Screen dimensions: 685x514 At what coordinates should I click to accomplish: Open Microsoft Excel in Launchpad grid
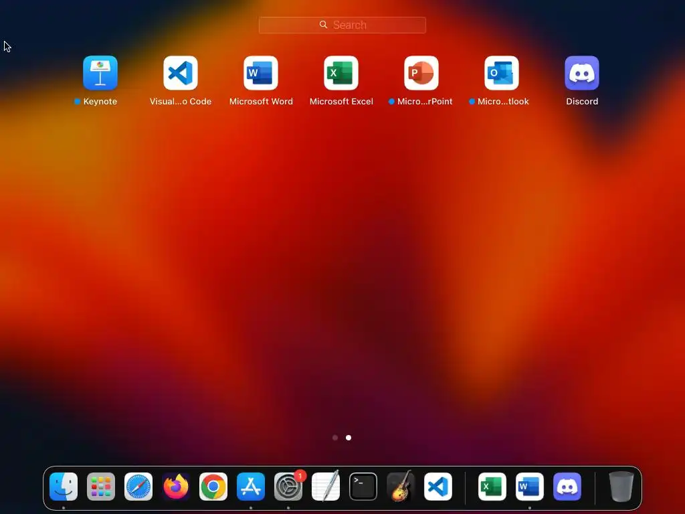[341, 72]
